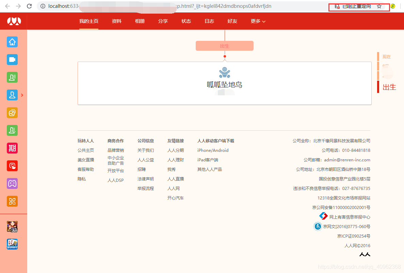
Task: Click the blue person sidebar icon
Action: [12, 95]
